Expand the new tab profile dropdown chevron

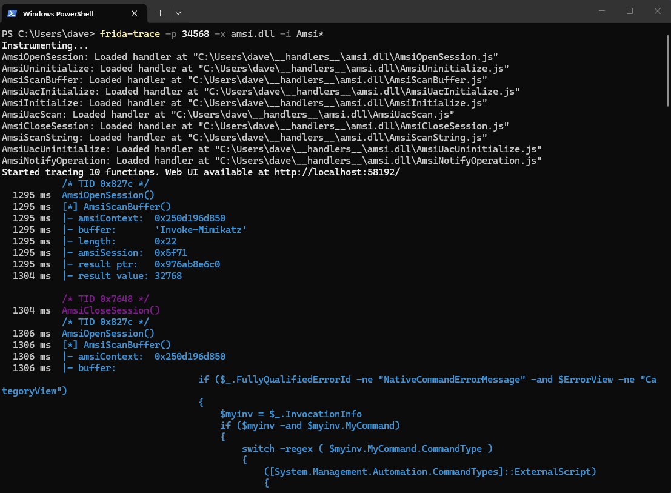coord(178,13)
